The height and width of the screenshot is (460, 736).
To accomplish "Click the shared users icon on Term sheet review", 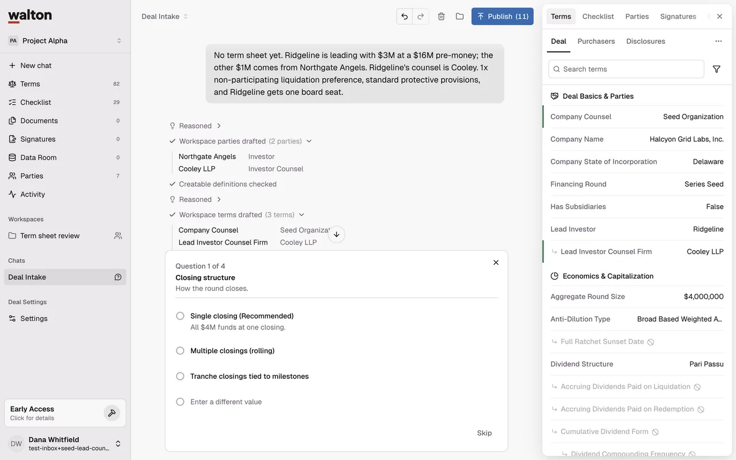I will [118, 236].
